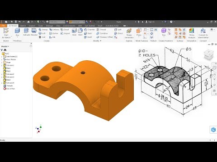The width and height of the screenshot is (217, 162).
Task: Apply the Chamfer tool
Action: [x=90, y=30]
